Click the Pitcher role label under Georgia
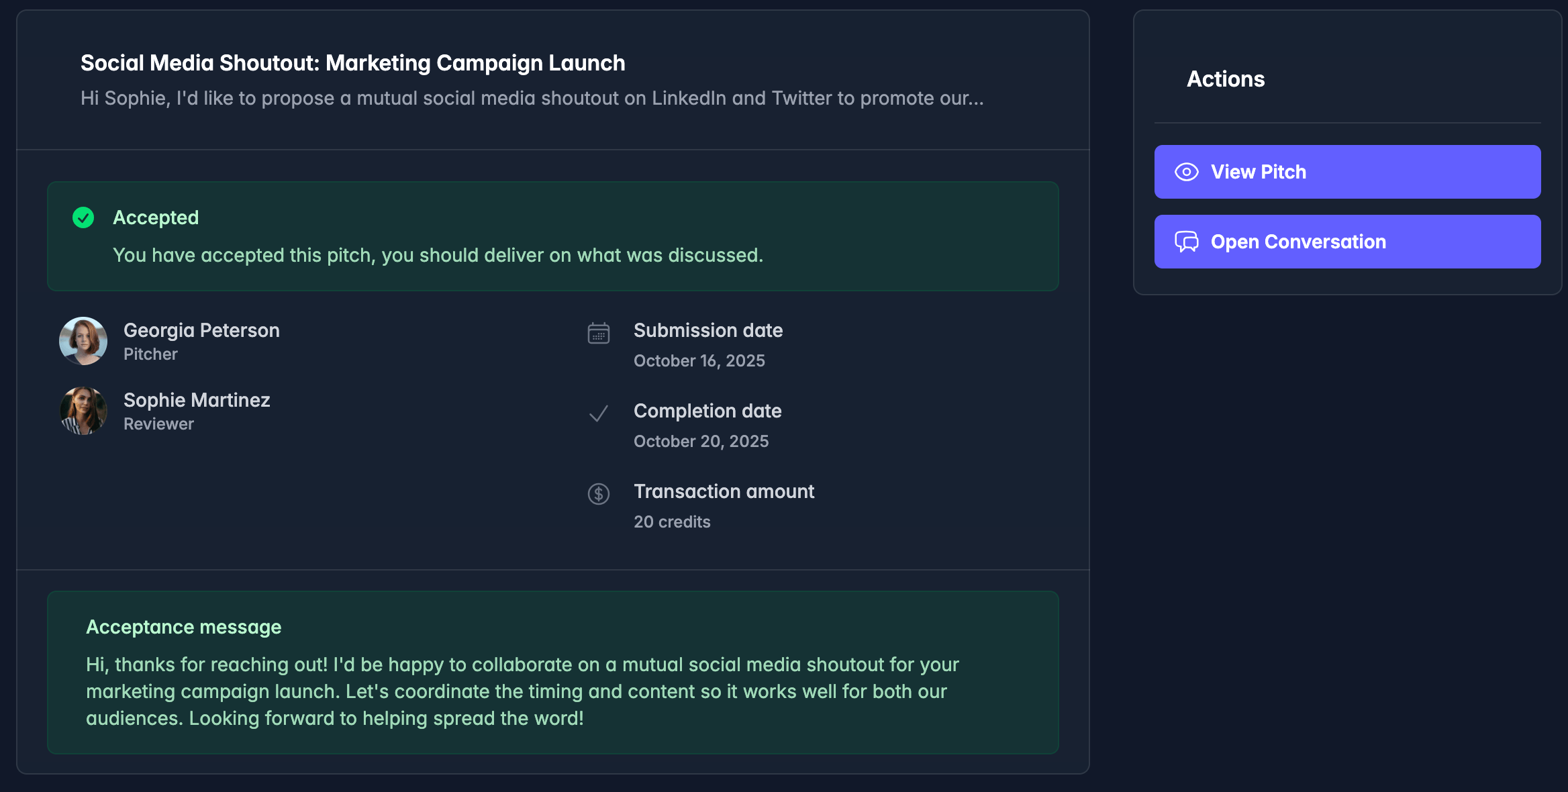1568x792 pixels. coord(150,354)
